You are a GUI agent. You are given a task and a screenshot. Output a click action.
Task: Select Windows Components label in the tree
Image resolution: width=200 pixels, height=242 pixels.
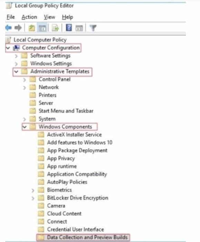coord(65,127)
